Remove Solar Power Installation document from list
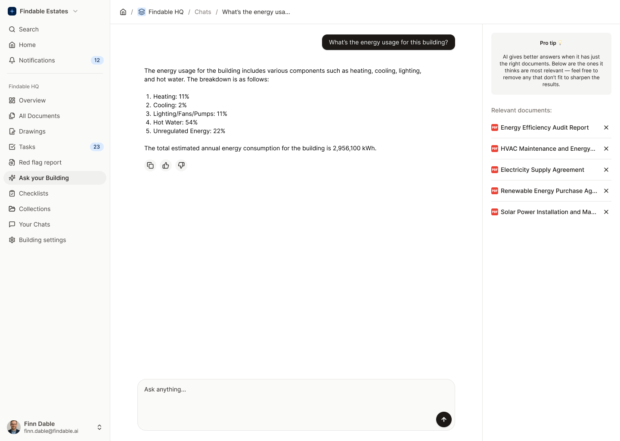This screenshot has height=441, width=620. (606, 212)
